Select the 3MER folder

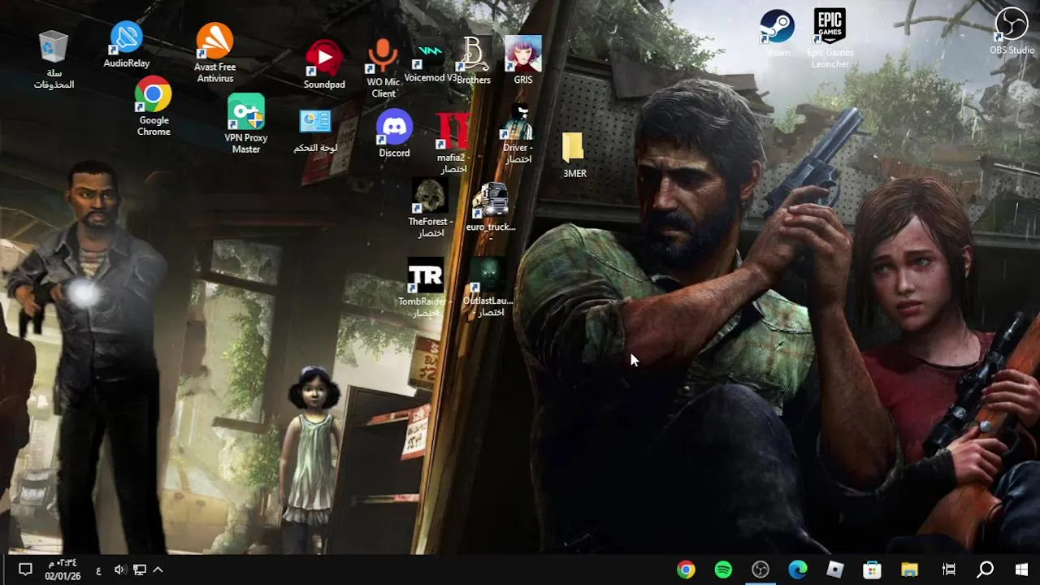tap(574, 155)
